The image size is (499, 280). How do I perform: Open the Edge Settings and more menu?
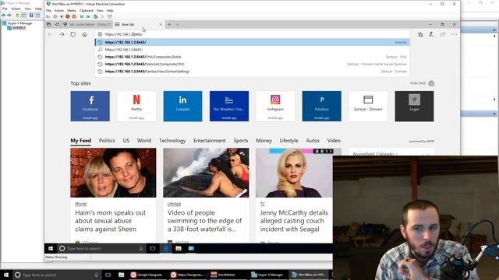tap(454, 34)
